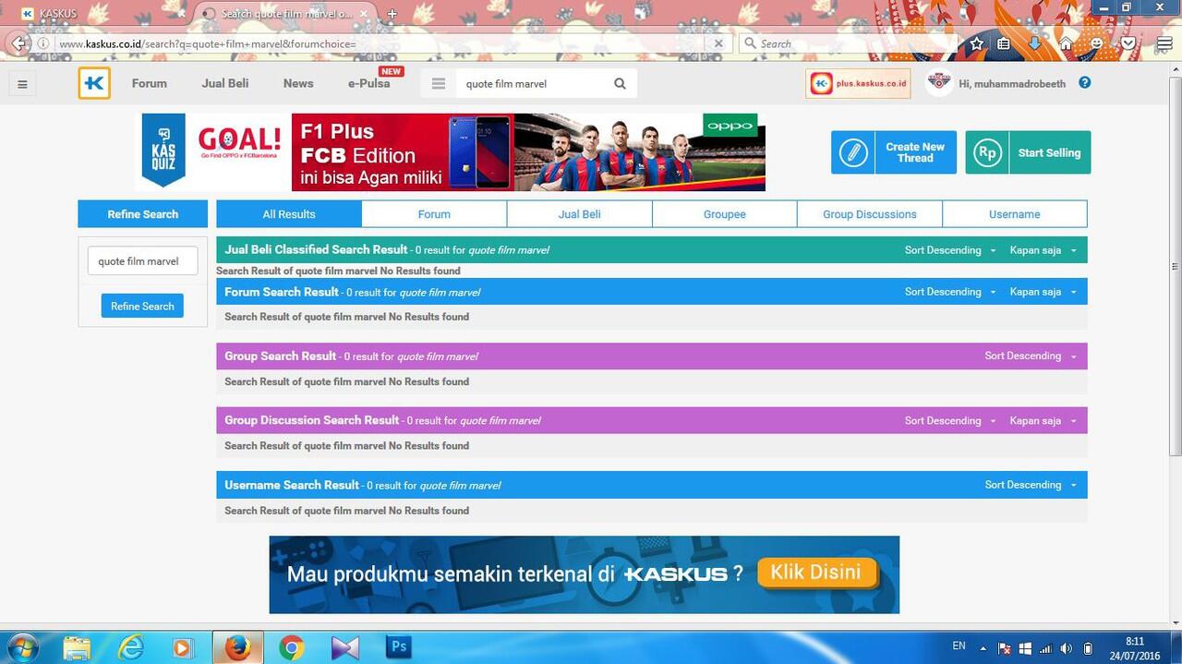Switch to the Username results tab

coord(1015,214)
